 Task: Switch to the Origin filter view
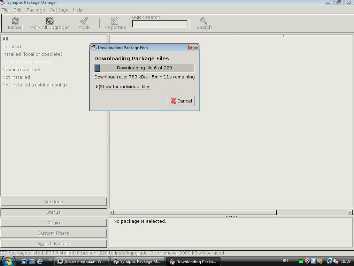pyautogui.click(x=54, y=223)
